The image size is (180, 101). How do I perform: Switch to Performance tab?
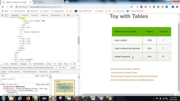coord(56,15)
